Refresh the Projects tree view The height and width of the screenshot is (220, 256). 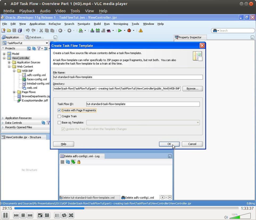pos(34,48)
